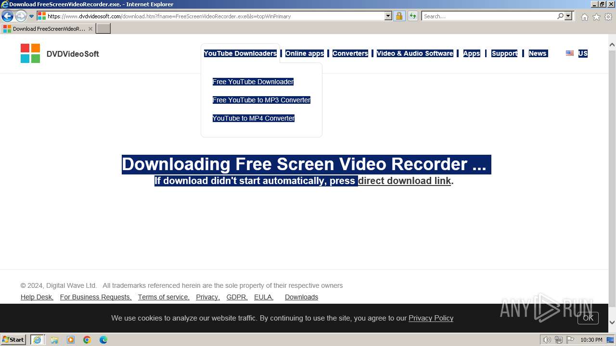
Task: Open the Converters menu
Action: coord(350,53)
